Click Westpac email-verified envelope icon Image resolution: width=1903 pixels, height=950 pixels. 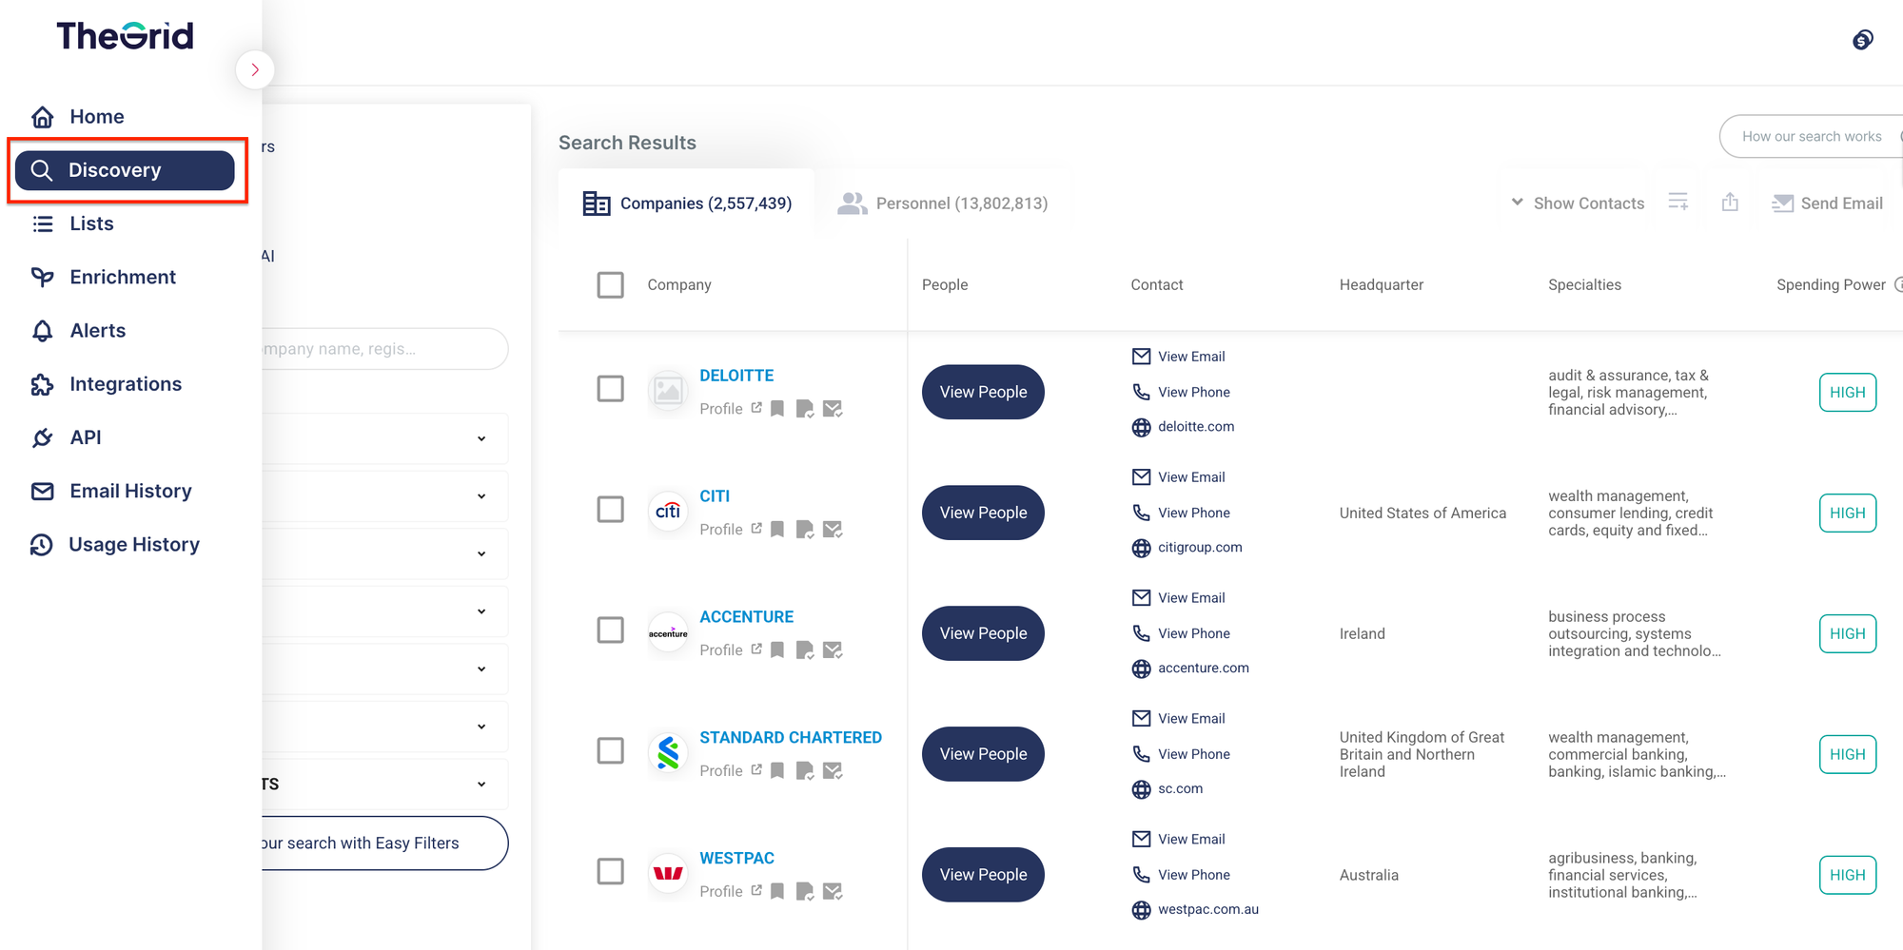(833, 892)
